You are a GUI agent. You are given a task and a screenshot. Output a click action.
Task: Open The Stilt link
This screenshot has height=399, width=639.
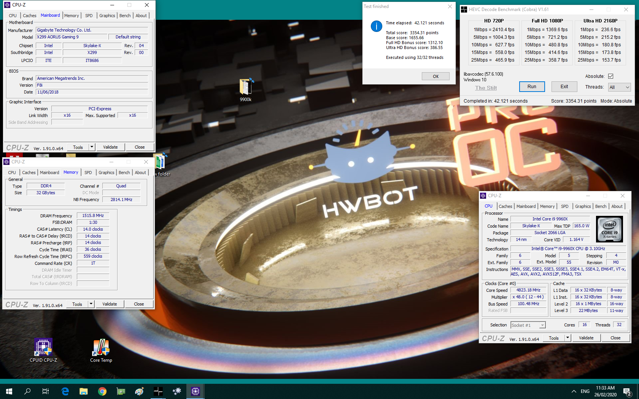tap(486, 88)
